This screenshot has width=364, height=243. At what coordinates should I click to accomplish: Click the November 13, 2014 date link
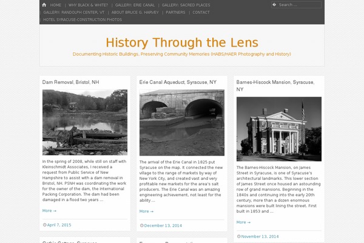[x=260, y=237]
